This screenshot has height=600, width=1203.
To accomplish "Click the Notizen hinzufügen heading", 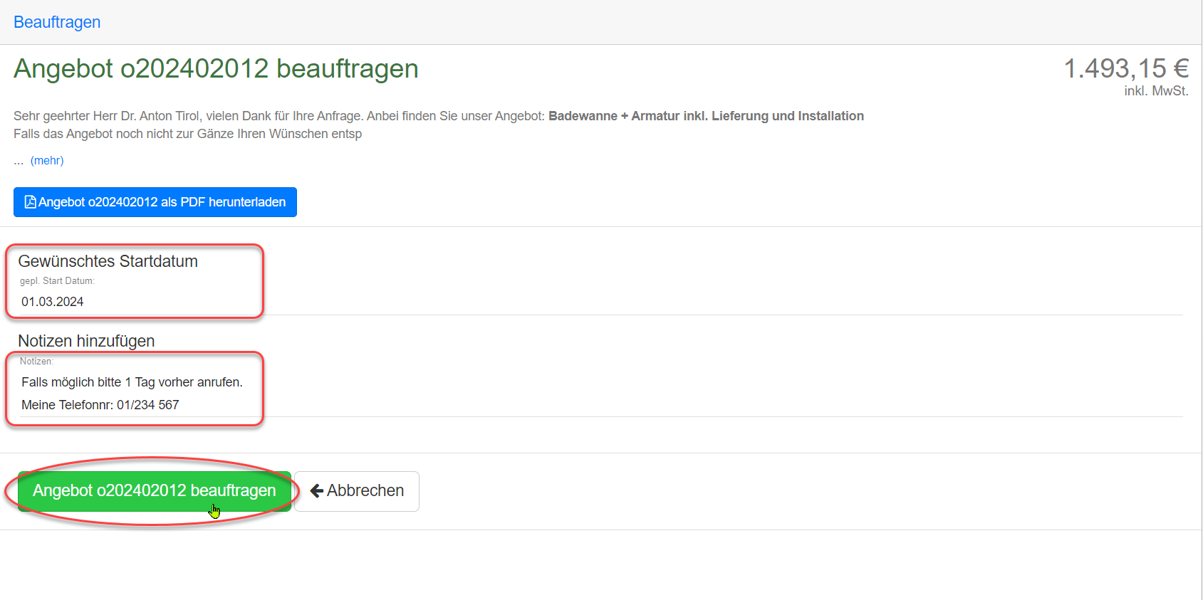I will click(x=86, y=341).
